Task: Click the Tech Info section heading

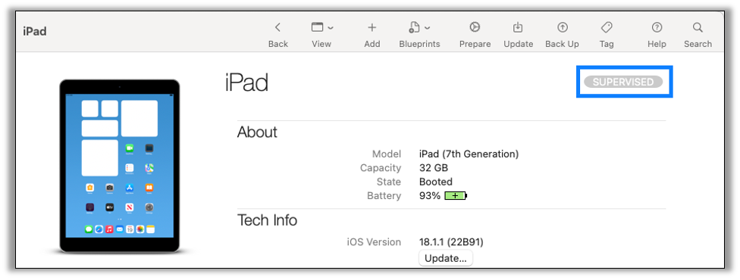Action: 267,220
